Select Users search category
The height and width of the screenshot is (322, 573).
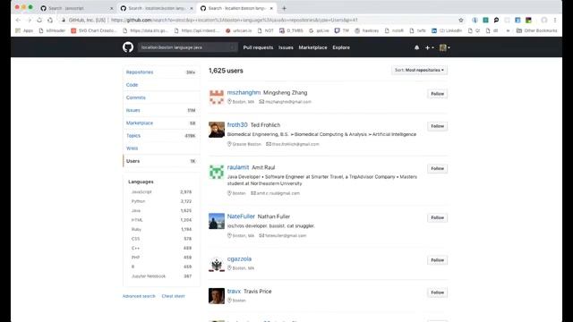point(161,161)
